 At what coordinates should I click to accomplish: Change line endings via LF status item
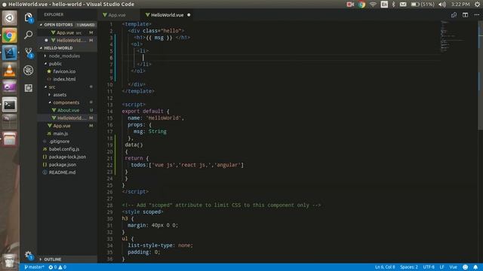(x=441, y=267)
